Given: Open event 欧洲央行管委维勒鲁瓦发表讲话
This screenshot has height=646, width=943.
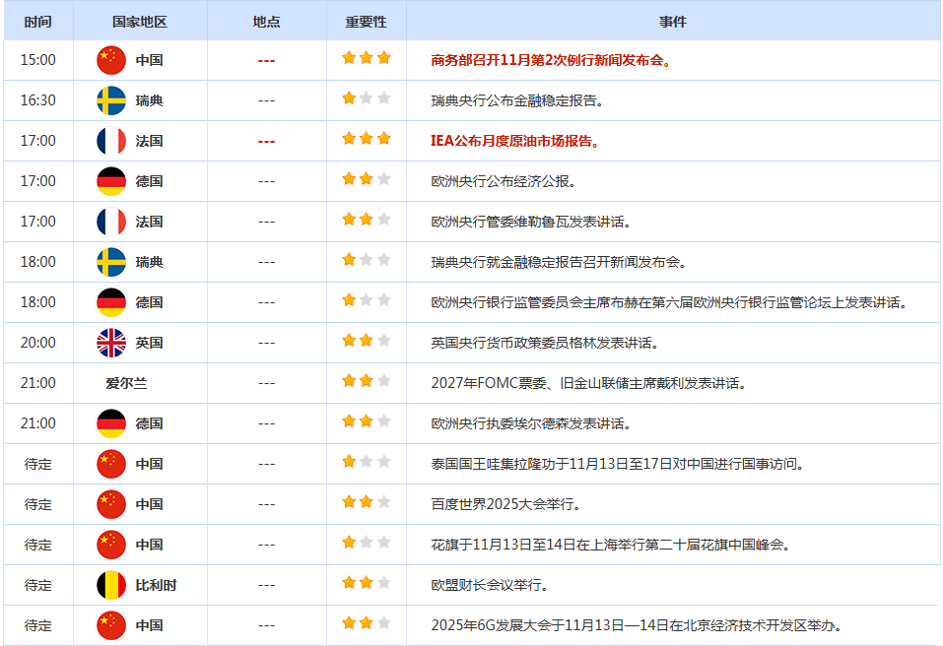Looking at the screenshot, I should click(531, 222).
